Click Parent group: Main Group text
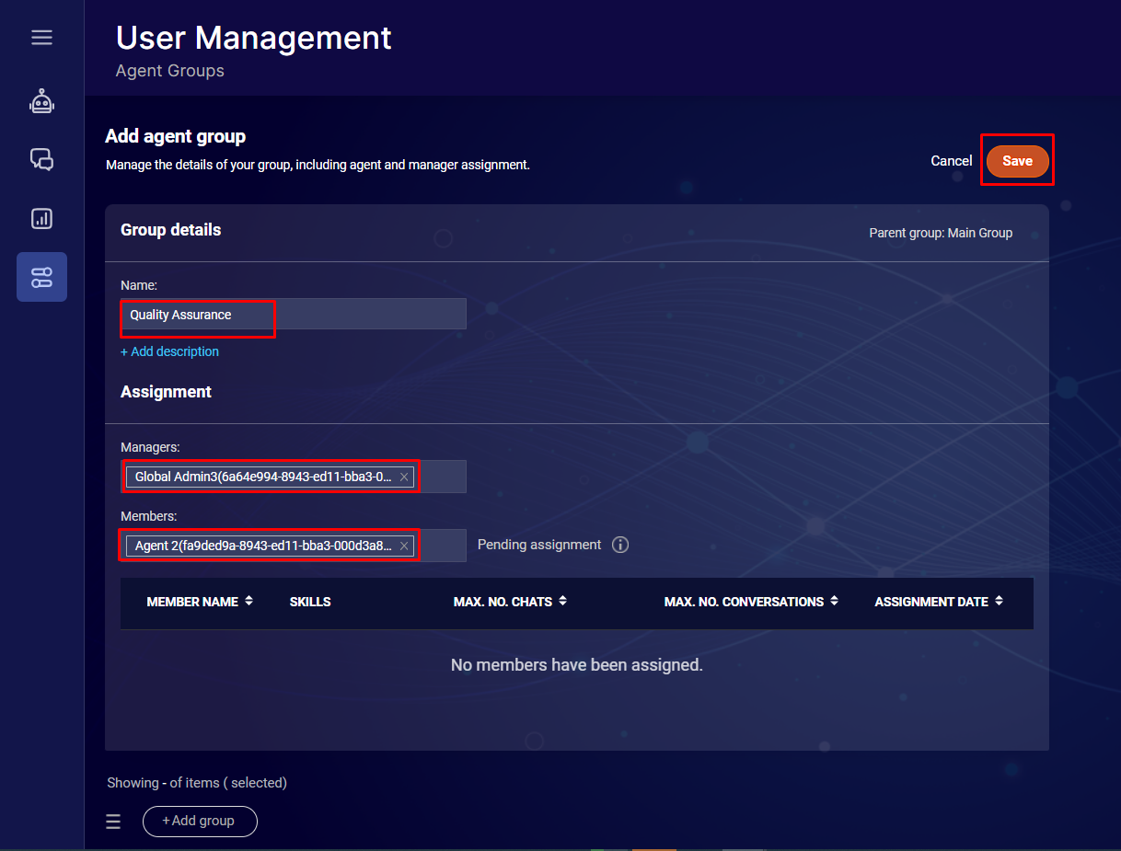The width and height of the screenshot is (1121, 851). click(x=941, y=233)
